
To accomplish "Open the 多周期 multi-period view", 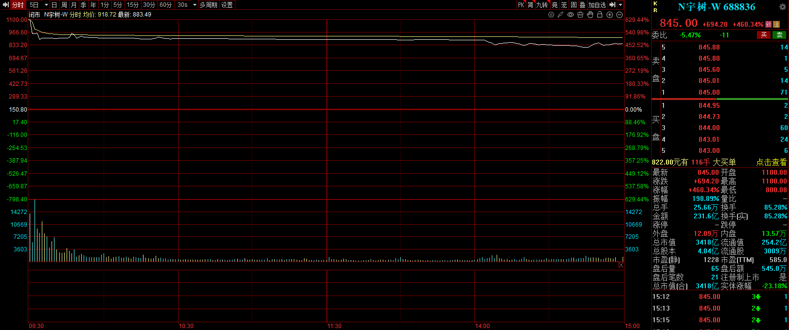I will (208, 5).
